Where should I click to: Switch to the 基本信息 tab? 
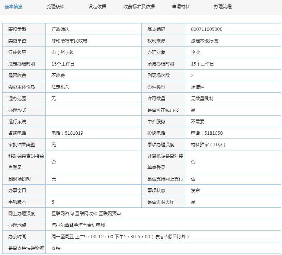[x=13, y=7]
